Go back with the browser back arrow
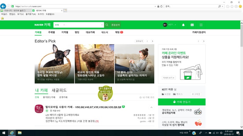The image size is (243, 136). 3,6
